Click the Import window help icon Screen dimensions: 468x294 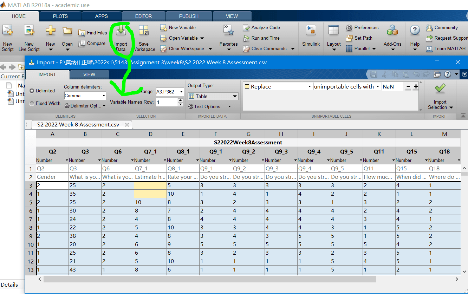pos(448,74)
